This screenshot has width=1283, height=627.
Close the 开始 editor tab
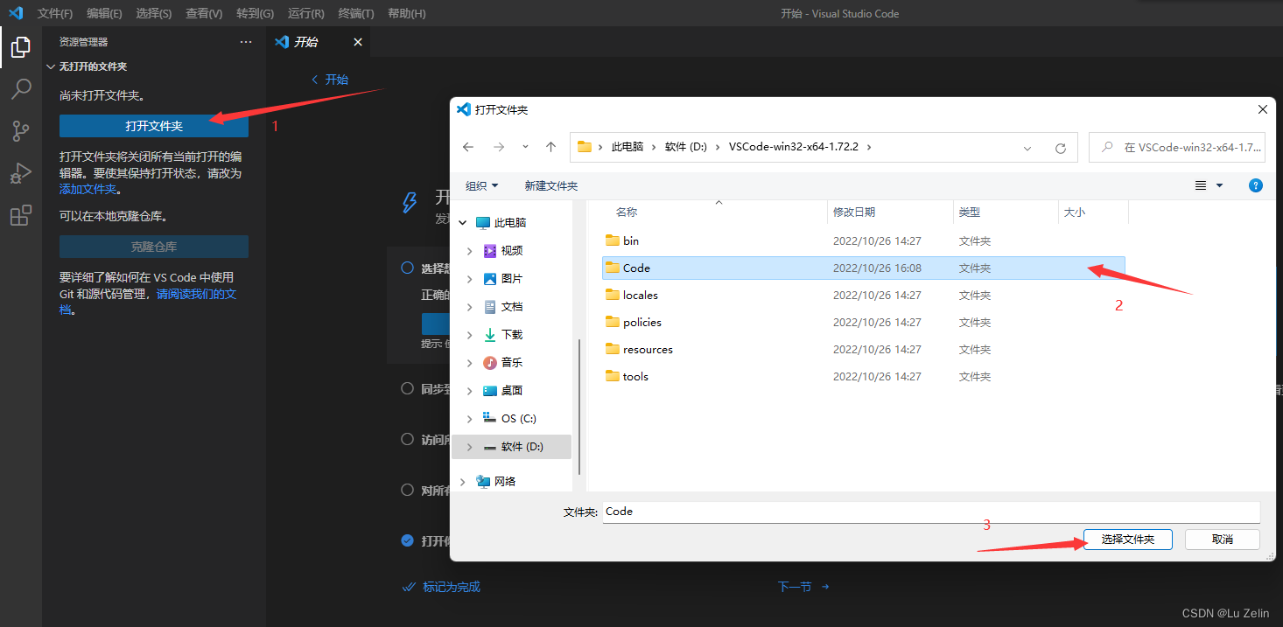point(357,42)
